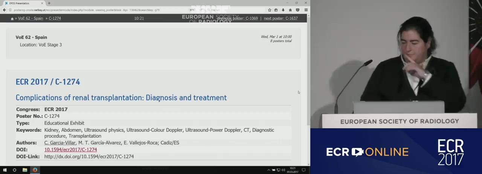Click the browser address bar URL
This screenshot has height=174, width=482.
tap(87, 10)
